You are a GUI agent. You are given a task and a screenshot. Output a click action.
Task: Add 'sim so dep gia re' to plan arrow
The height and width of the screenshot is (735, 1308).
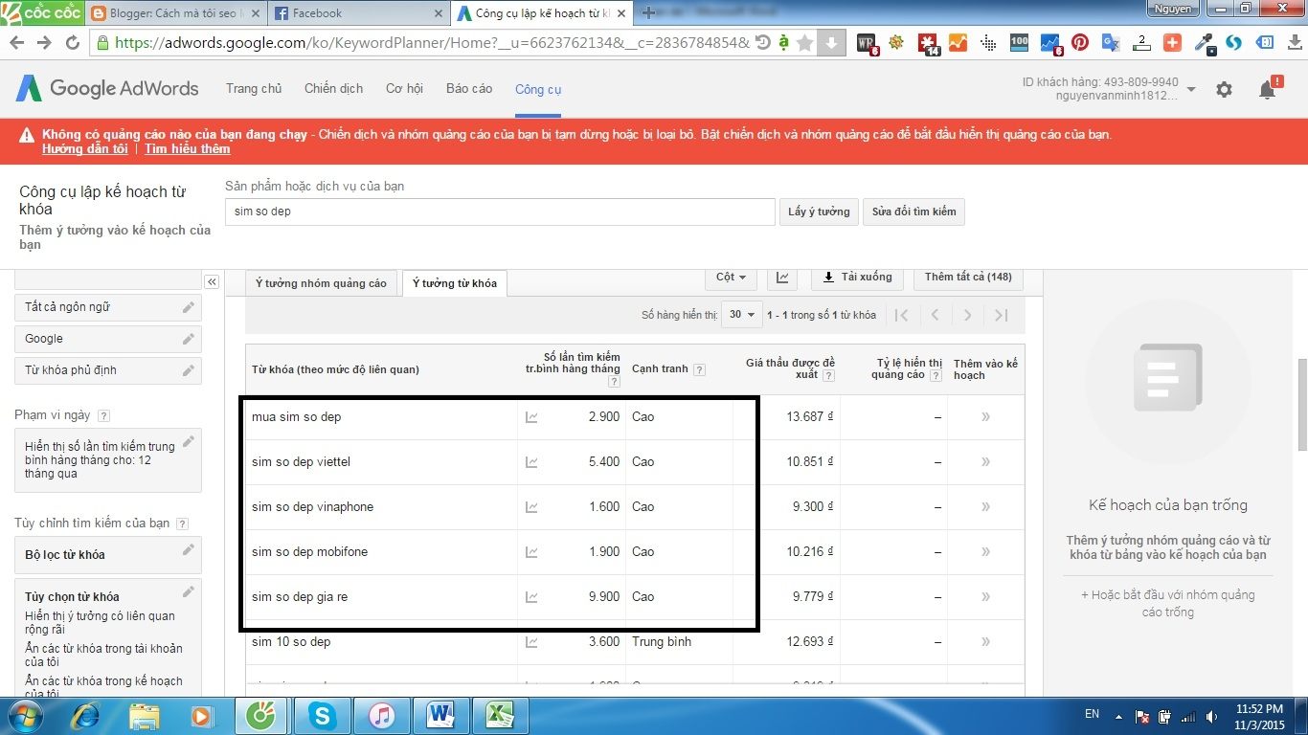[x=985, y=597]
